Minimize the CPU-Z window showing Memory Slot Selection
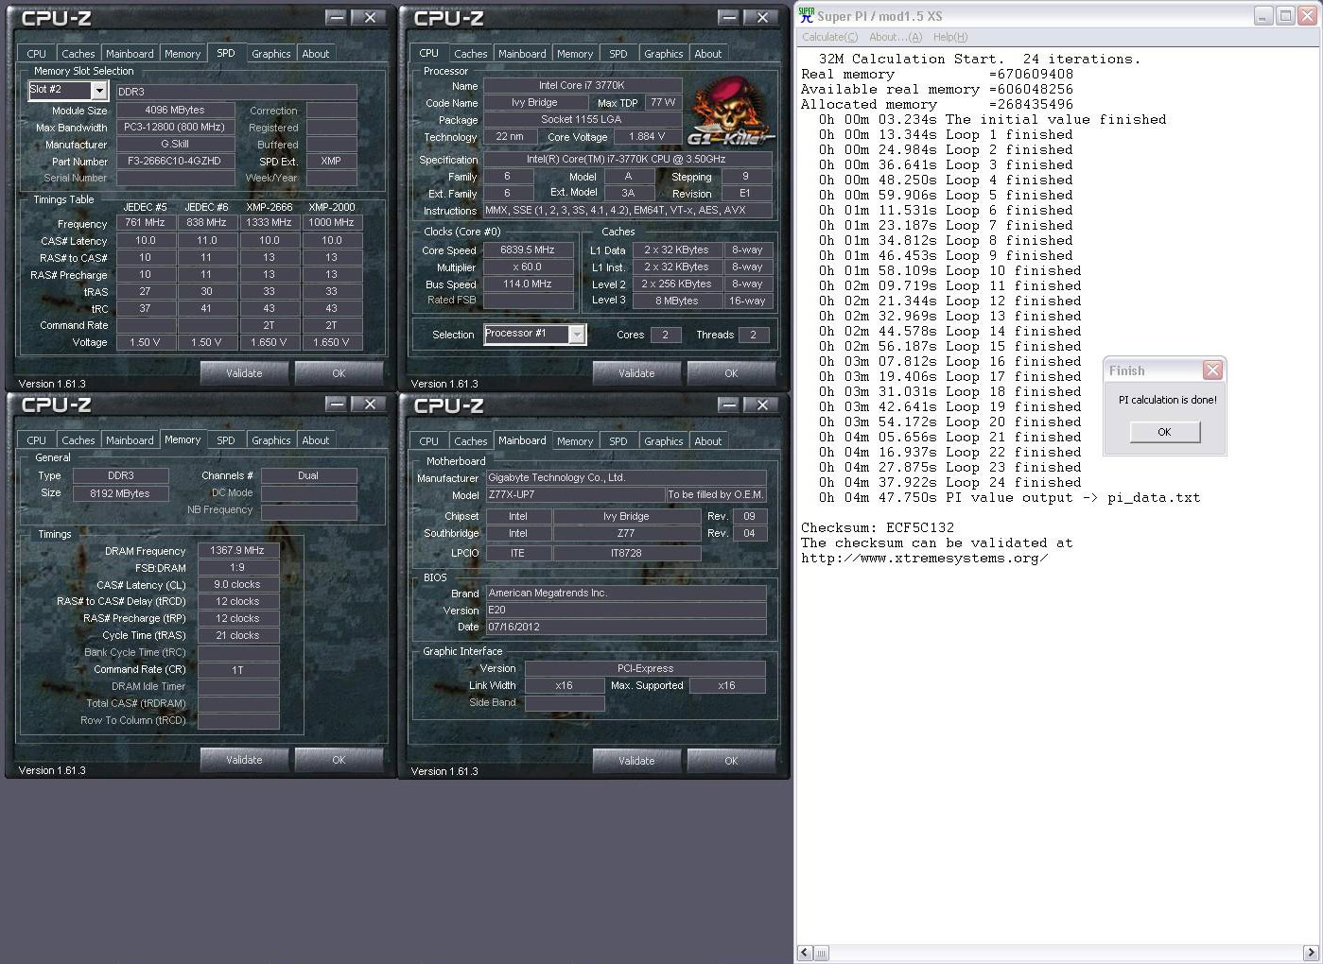The width and height of the screenshot is (1323, 964). (x=336, y=18)
